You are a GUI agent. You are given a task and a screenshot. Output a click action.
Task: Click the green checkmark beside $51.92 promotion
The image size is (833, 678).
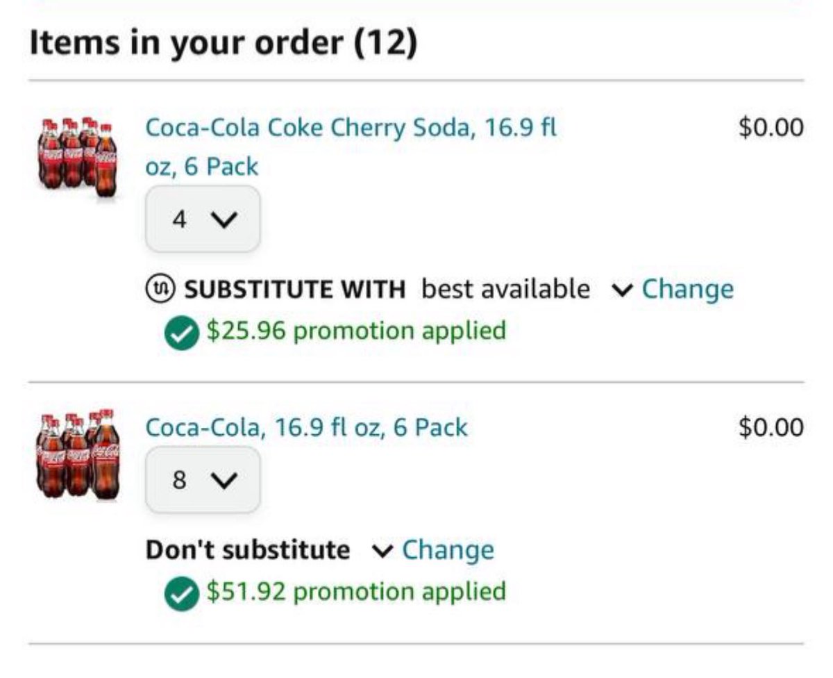(181, 594)
